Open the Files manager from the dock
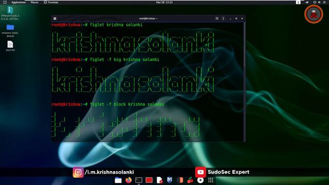The width and height of the screenshot is (329, 185). 118,180
